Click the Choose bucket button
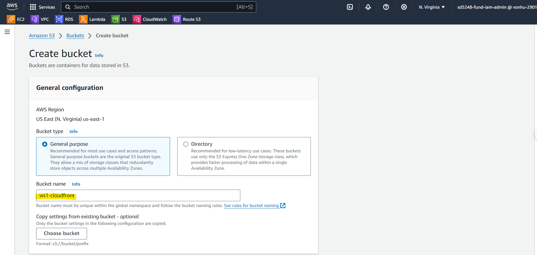537x255 pixels. coord(61,233)
